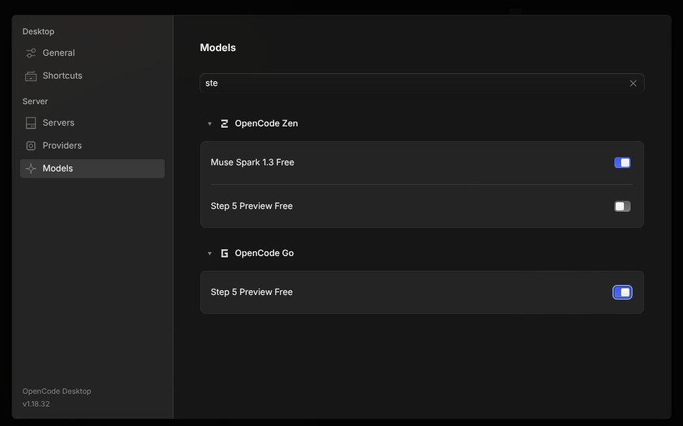The width and height of the screenshot is (683, 426).
Task: Click the Models sparkle icon
Action: coord(31,169)
